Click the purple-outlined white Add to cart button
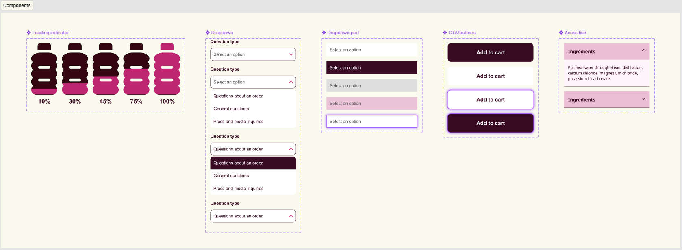 coord(490,100)
